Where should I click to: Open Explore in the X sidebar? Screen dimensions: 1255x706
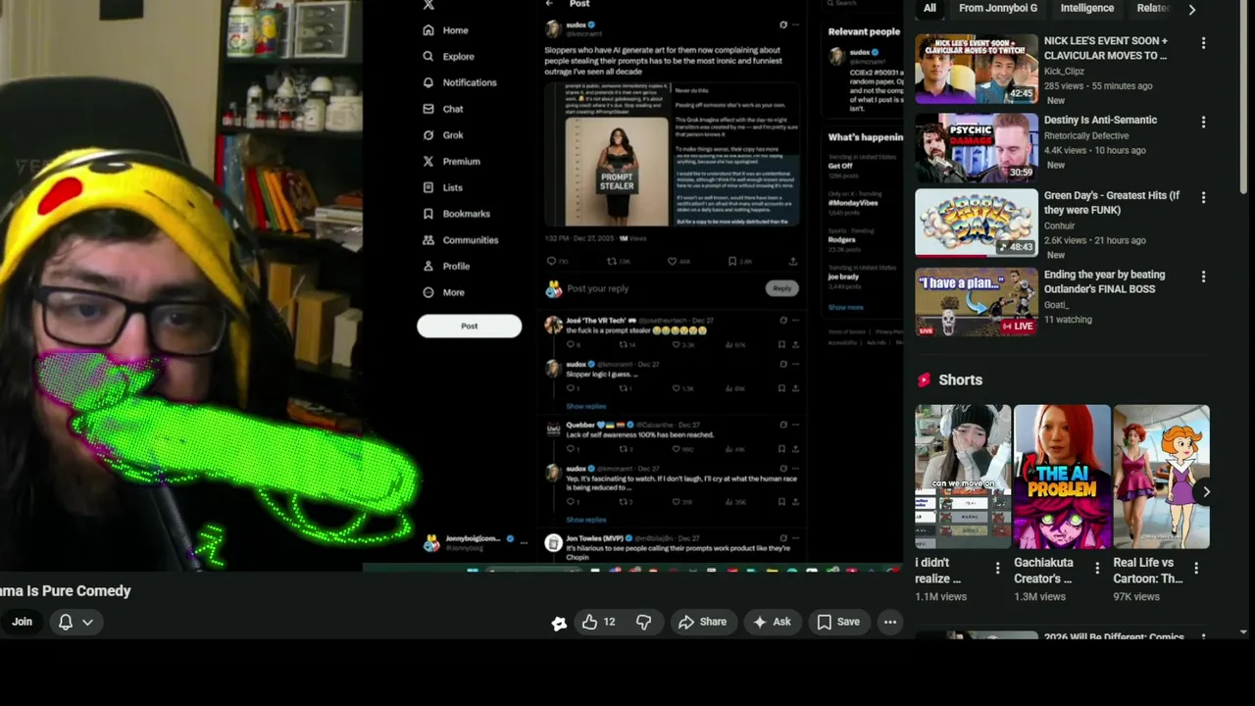pyautogui.click(x=448, y=57)
